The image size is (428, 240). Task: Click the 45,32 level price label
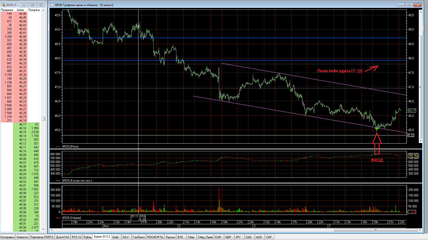point(410,135)
